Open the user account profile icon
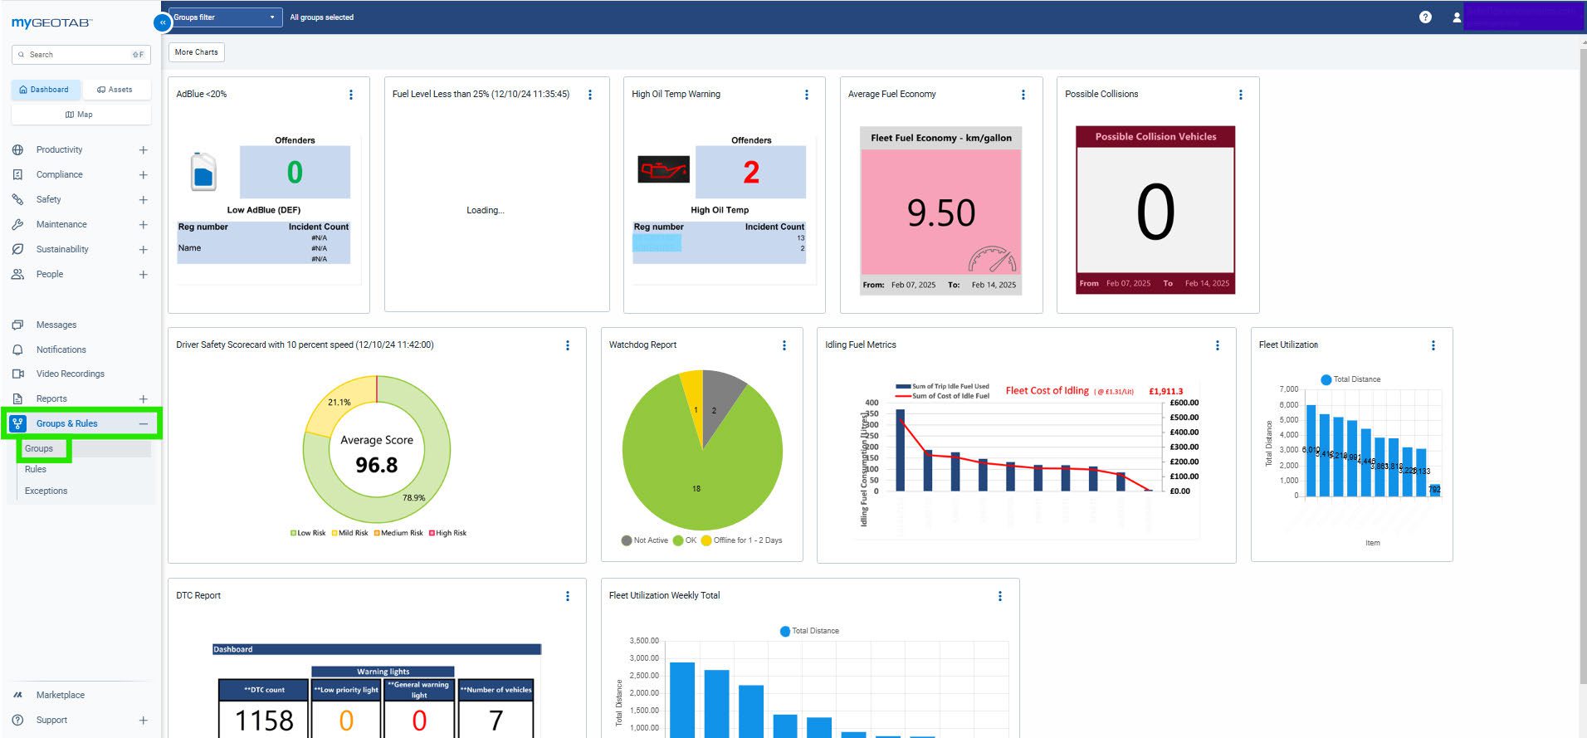This screenshot has width=1587, height=738. [x=1456, y=17]
